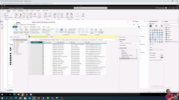Click the Azure Machine Learning icon

pos(101,31)
